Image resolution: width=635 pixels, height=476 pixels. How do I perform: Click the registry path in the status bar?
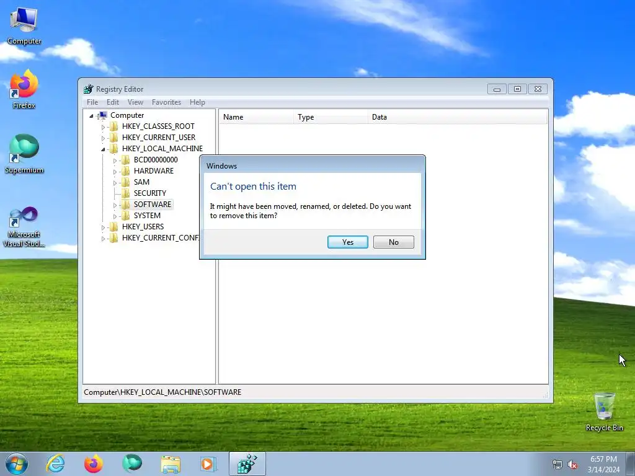162,392
